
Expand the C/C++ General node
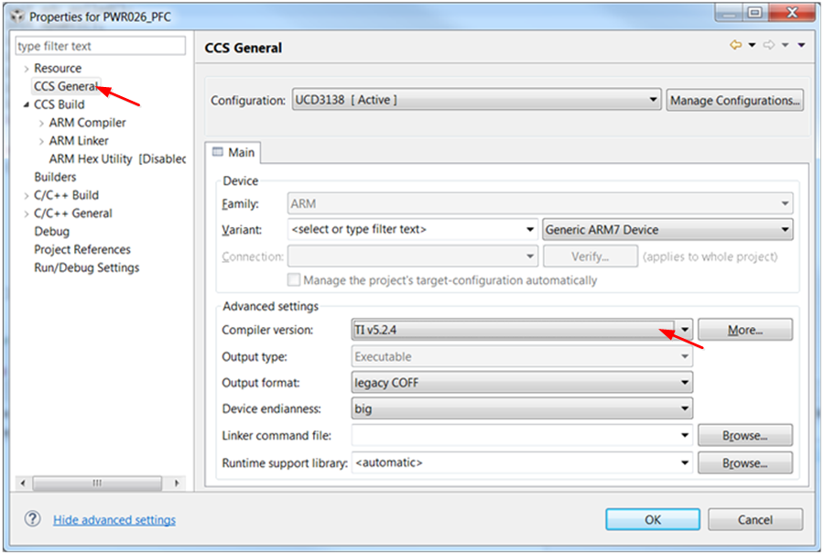tap(27, 213)
